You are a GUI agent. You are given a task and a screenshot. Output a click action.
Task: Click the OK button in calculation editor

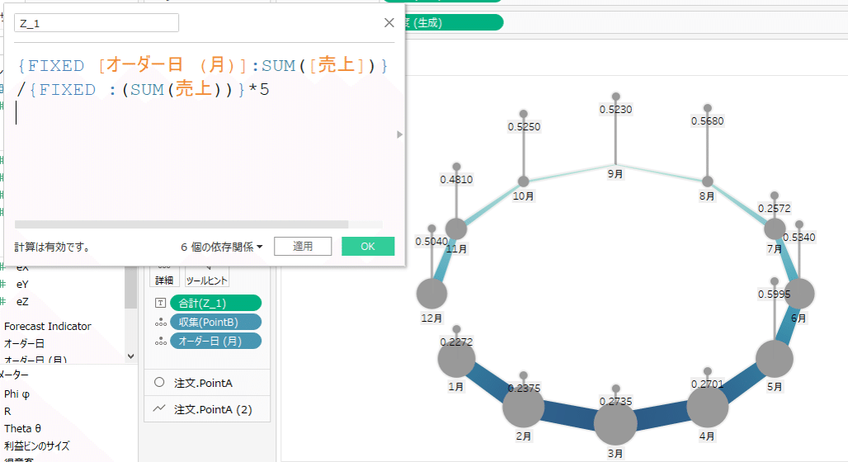tap(368, 246)
